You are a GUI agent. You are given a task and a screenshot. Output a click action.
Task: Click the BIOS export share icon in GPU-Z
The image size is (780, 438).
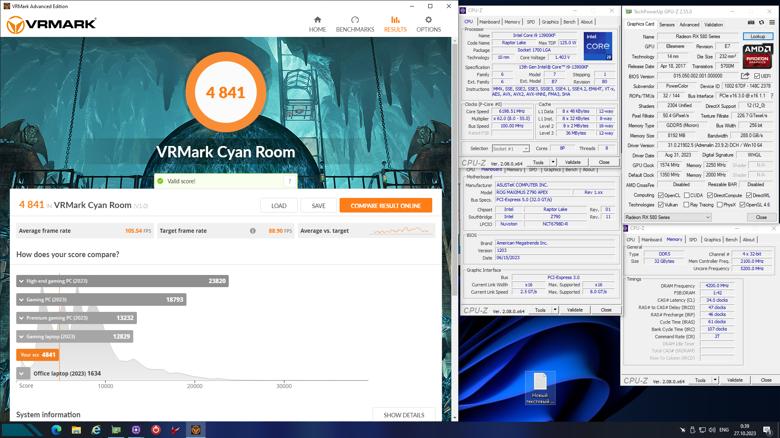[x=745, y=76]
